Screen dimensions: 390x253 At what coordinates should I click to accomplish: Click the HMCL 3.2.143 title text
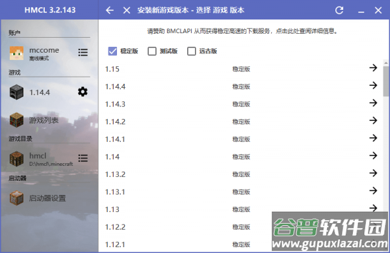point(50,10)
